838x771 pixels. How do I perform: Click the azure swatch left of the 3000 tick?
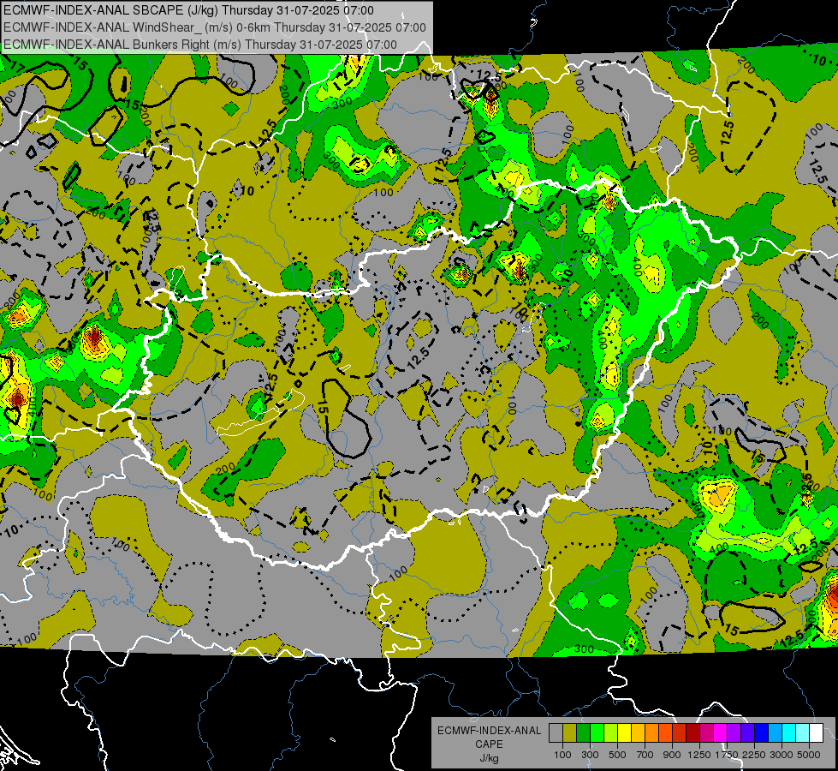pyautogui.click(x=776, y=732)
